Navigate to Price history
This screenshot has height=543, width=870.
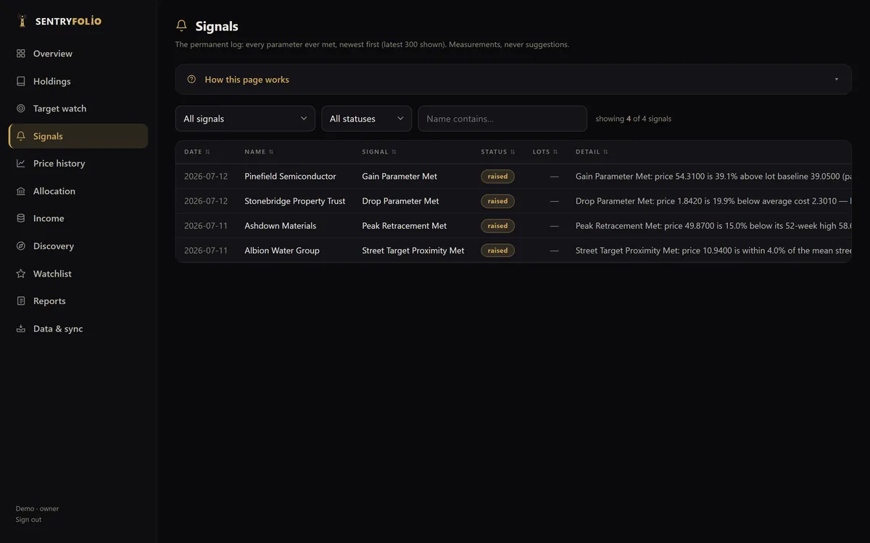(x=78, y=164)
